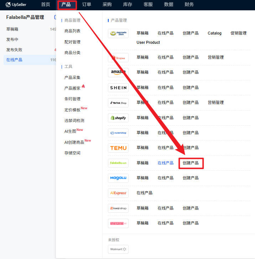Click the Magalu platform logo
This screenshot has width=255, height=259.
point(118,178)
